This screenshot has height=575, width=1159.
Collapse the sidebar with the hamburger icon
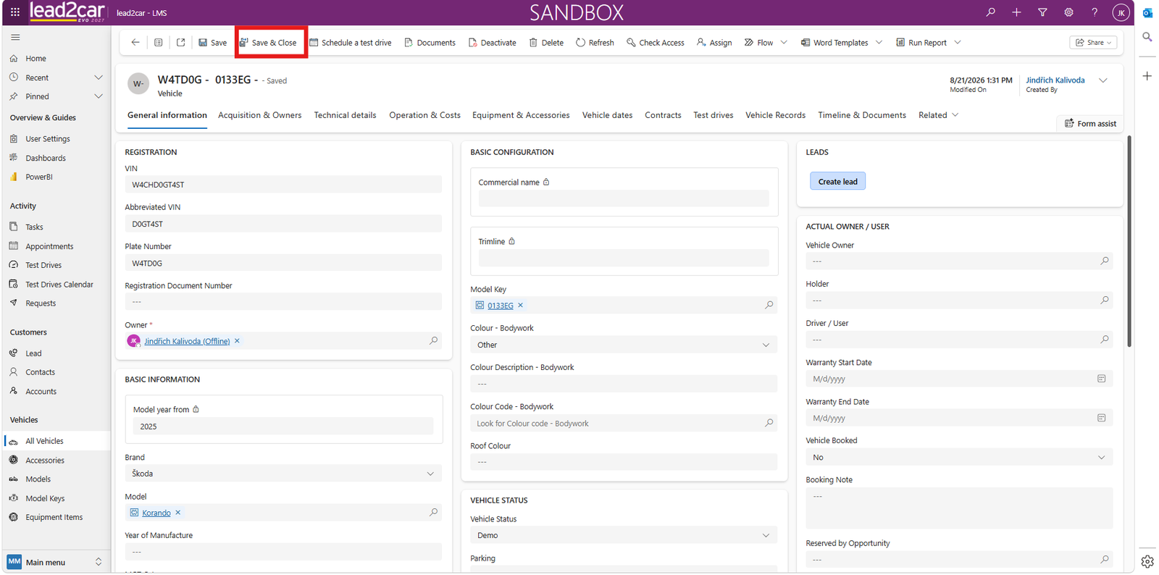click(x=15, y=37)
